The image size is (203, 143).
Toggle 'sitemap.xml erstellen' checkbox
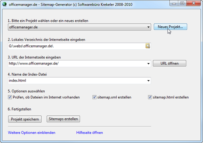coord(94,97)
